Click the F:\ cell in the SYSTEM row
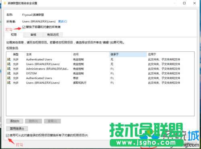 112,73
